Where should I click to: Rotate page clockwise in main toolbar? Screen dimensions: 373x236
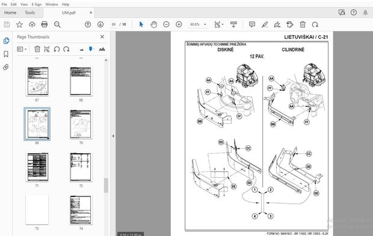pyautogui.click(x=315, y=24)
